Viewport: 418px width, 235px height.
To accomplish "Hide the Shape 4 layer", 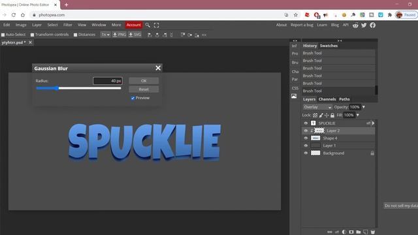I will coord(306,138).
